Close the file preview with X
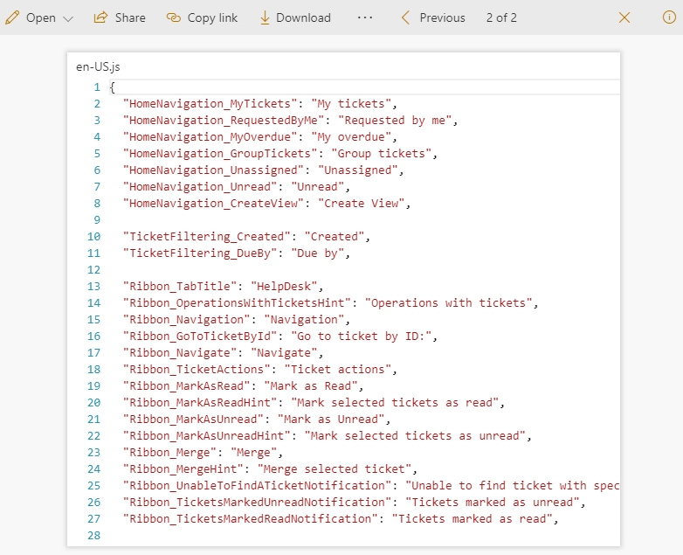The image size is (683, 555). [x=624, y=17]
